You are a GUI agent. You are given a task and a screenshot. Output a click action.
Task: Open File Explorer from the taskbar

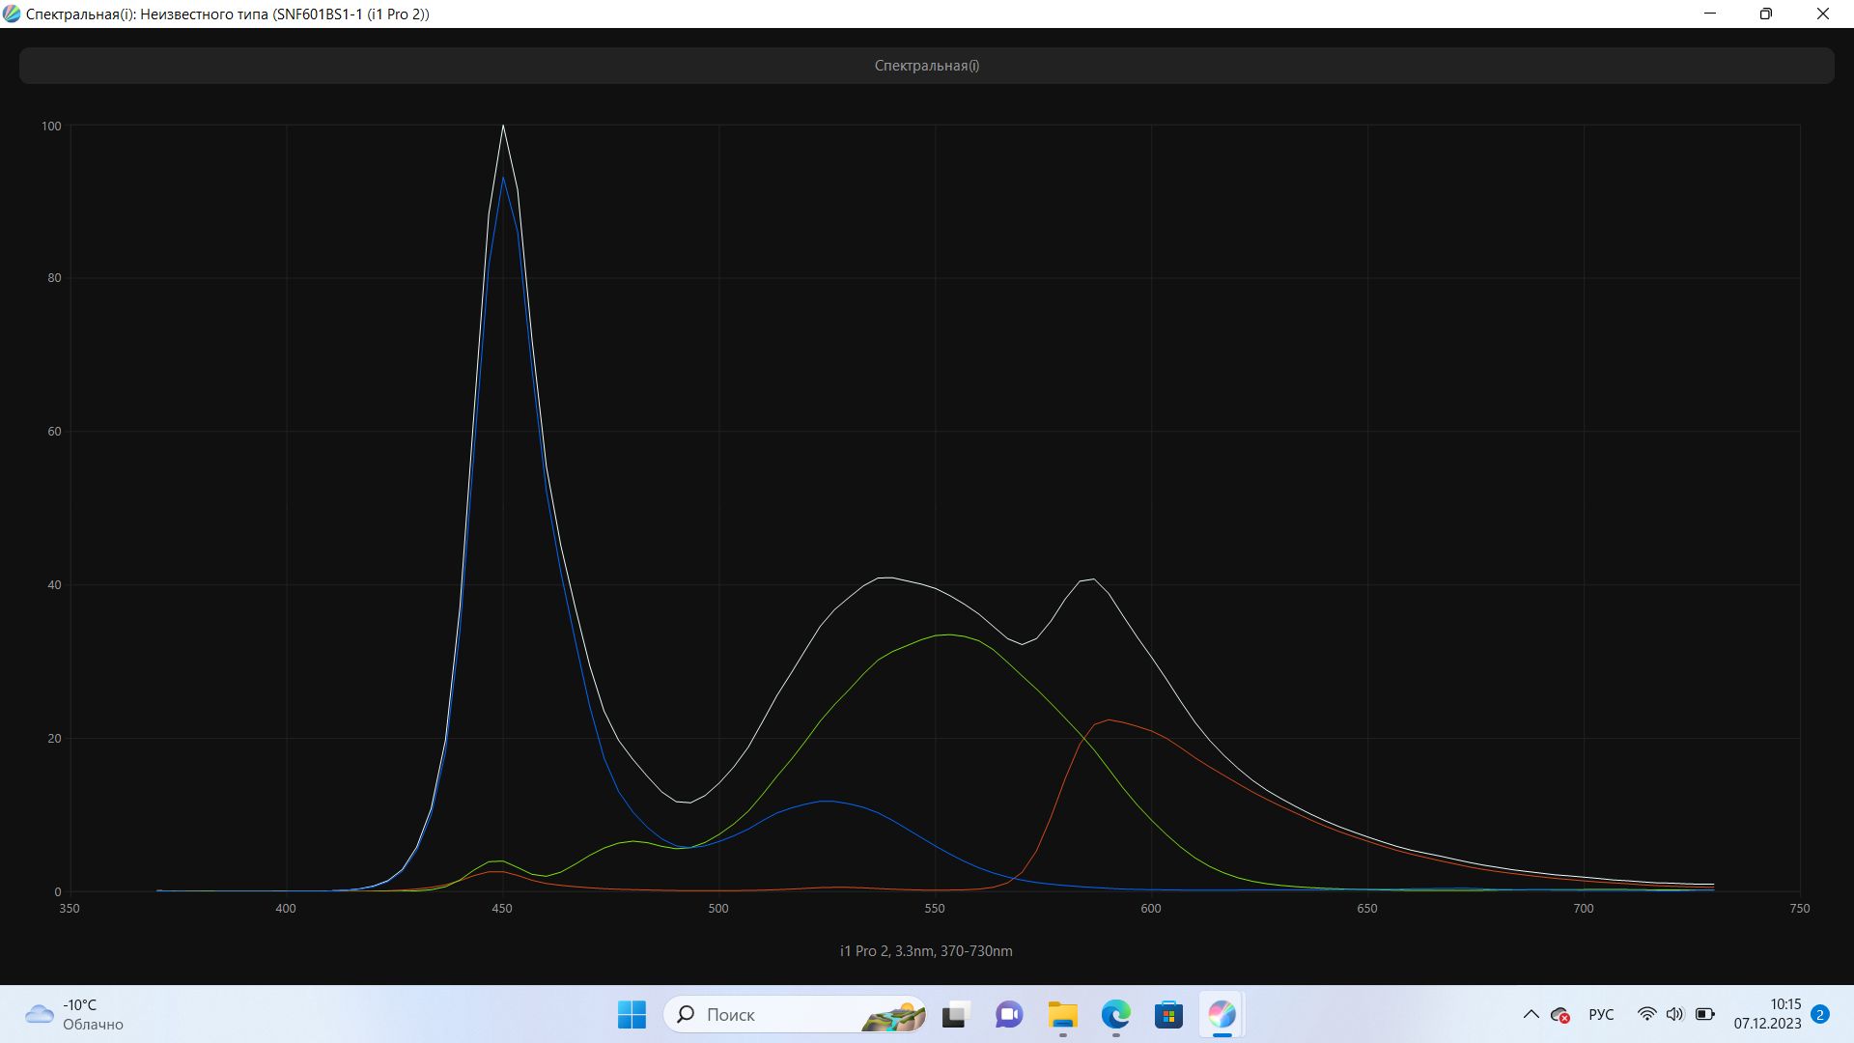pyautogui.click(x=1062, y=1014)
